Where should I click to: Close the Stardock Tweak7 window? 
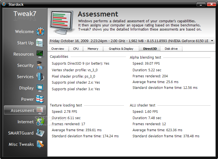tap(211, 4)
